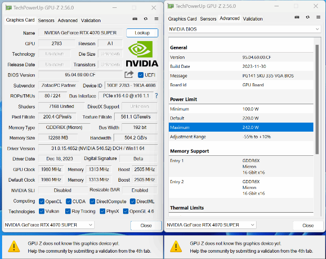Switch to Sensors tab in left window
Image resolution: width=326 pixels, height=259 pixels.
click(x=46, y=20)
